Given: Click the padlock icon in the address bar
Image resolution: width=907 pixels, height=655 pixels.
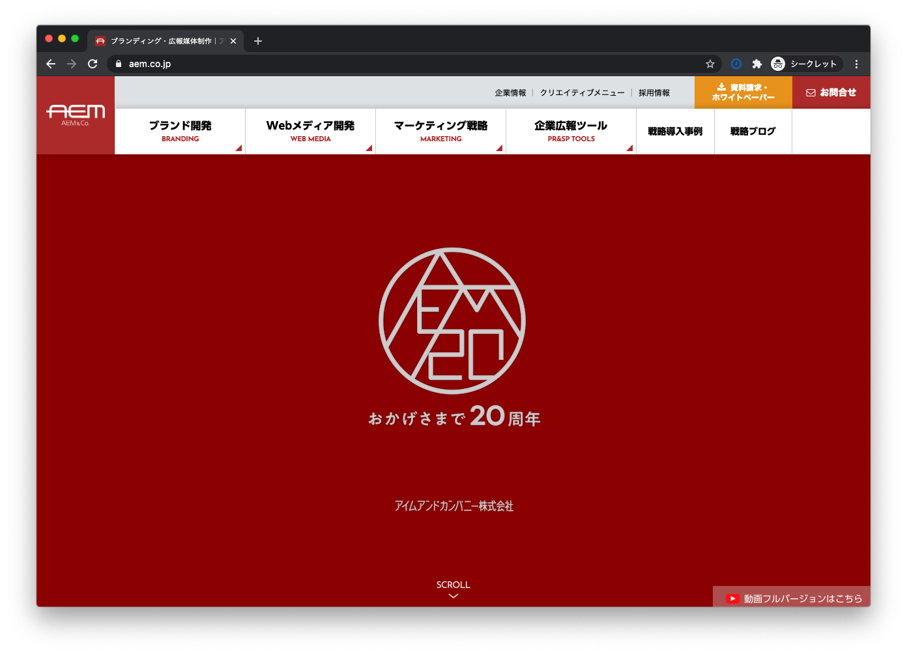Looking at the screenshot, I should (x=118, y=64).
